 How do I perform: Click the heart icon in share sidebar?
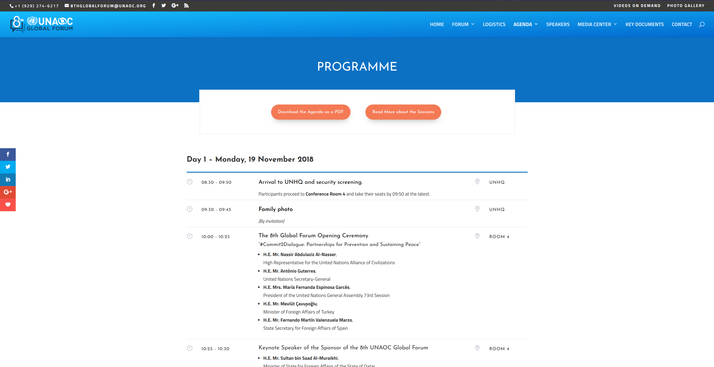8,205
